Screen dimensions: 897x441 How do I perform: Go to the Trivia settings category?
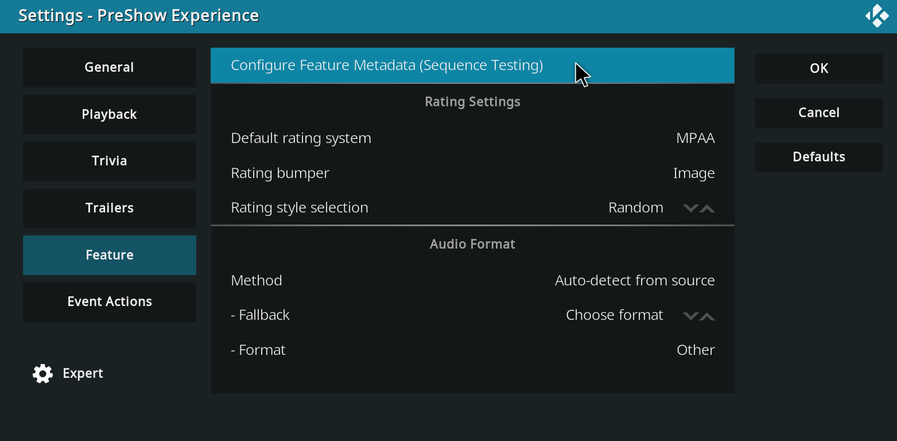pyautogui.click(x=109, y=161)
